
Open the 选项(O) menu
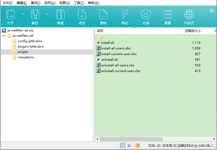point(50,3)
